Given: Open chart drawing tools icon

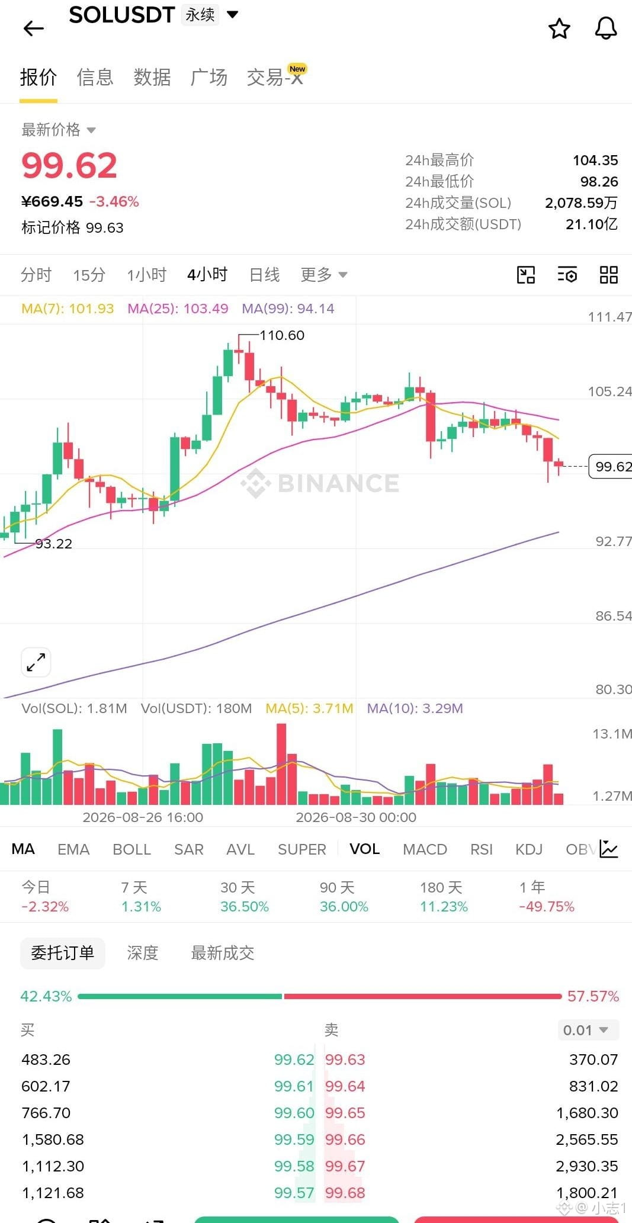Looking at the screenshot, I should [525, 275].
